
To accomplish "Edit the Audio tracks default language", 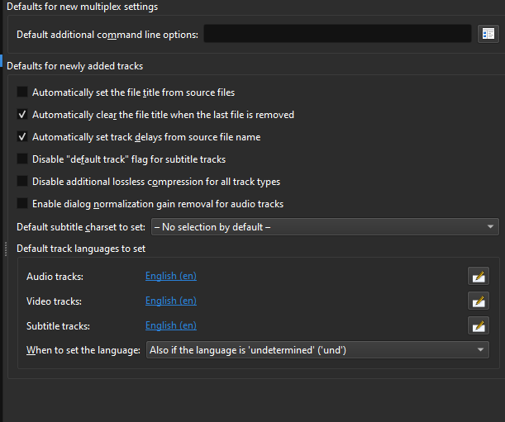I will 478,277.
